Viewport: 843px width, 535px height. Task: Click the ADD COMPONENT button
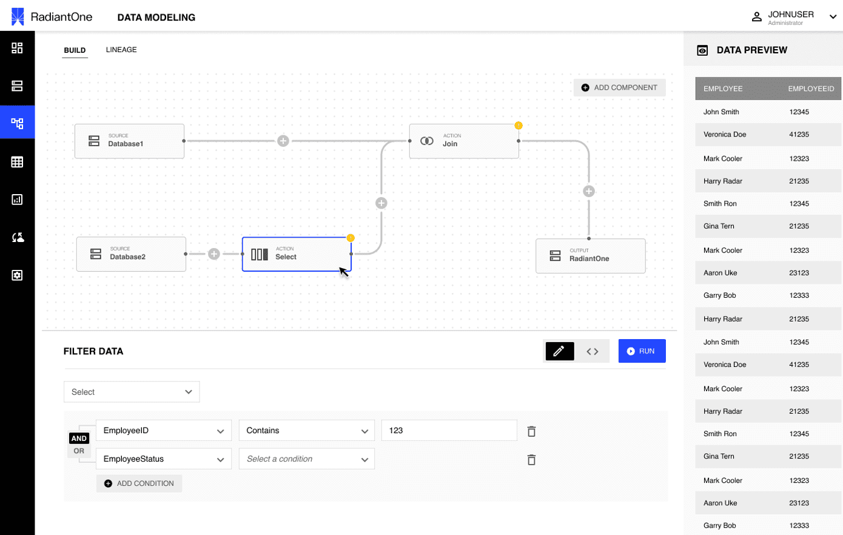pyautogui.click(x=619, y=87)
